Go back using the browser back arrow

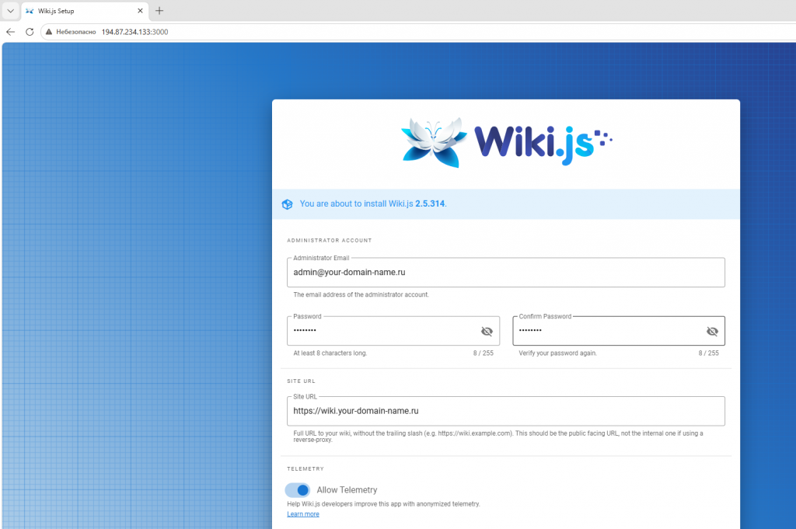11,31
